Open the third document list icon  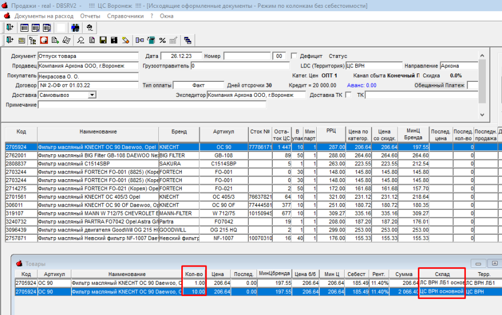tap(47, 28)
